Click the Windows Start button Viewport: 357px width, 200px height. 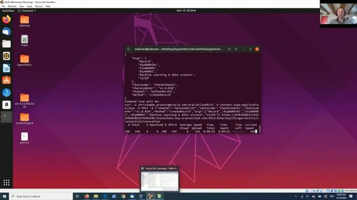coord(4,196)
